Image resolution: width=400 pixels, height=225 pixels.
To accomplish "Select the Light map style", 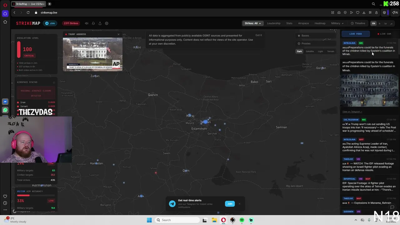I will coord(320,52).
